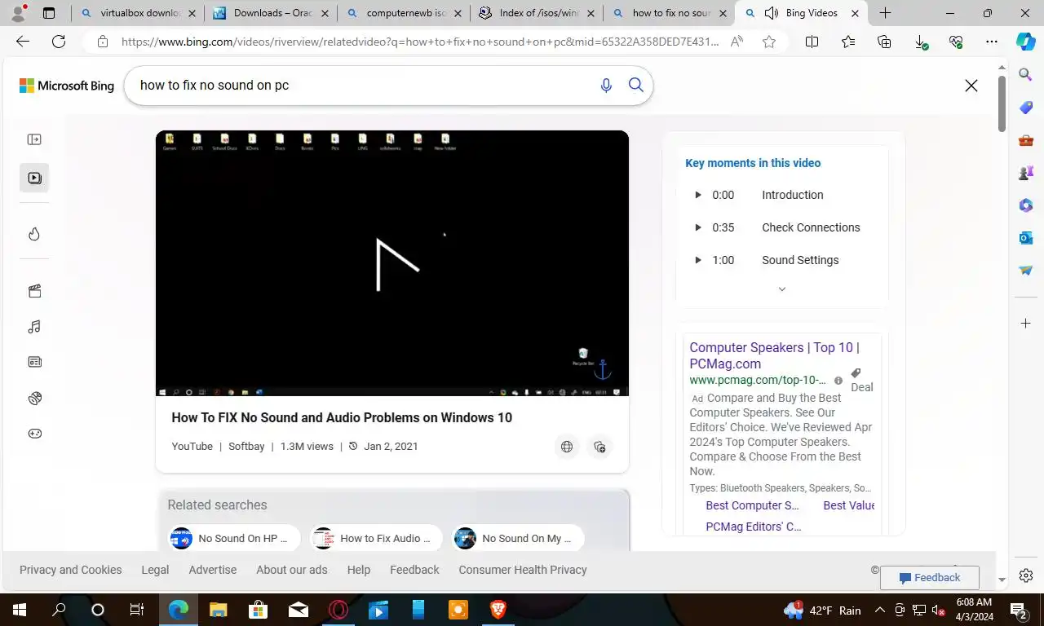Select related search No Sound On HP
The image size is (1044, 626).
[x=235, y=538]
